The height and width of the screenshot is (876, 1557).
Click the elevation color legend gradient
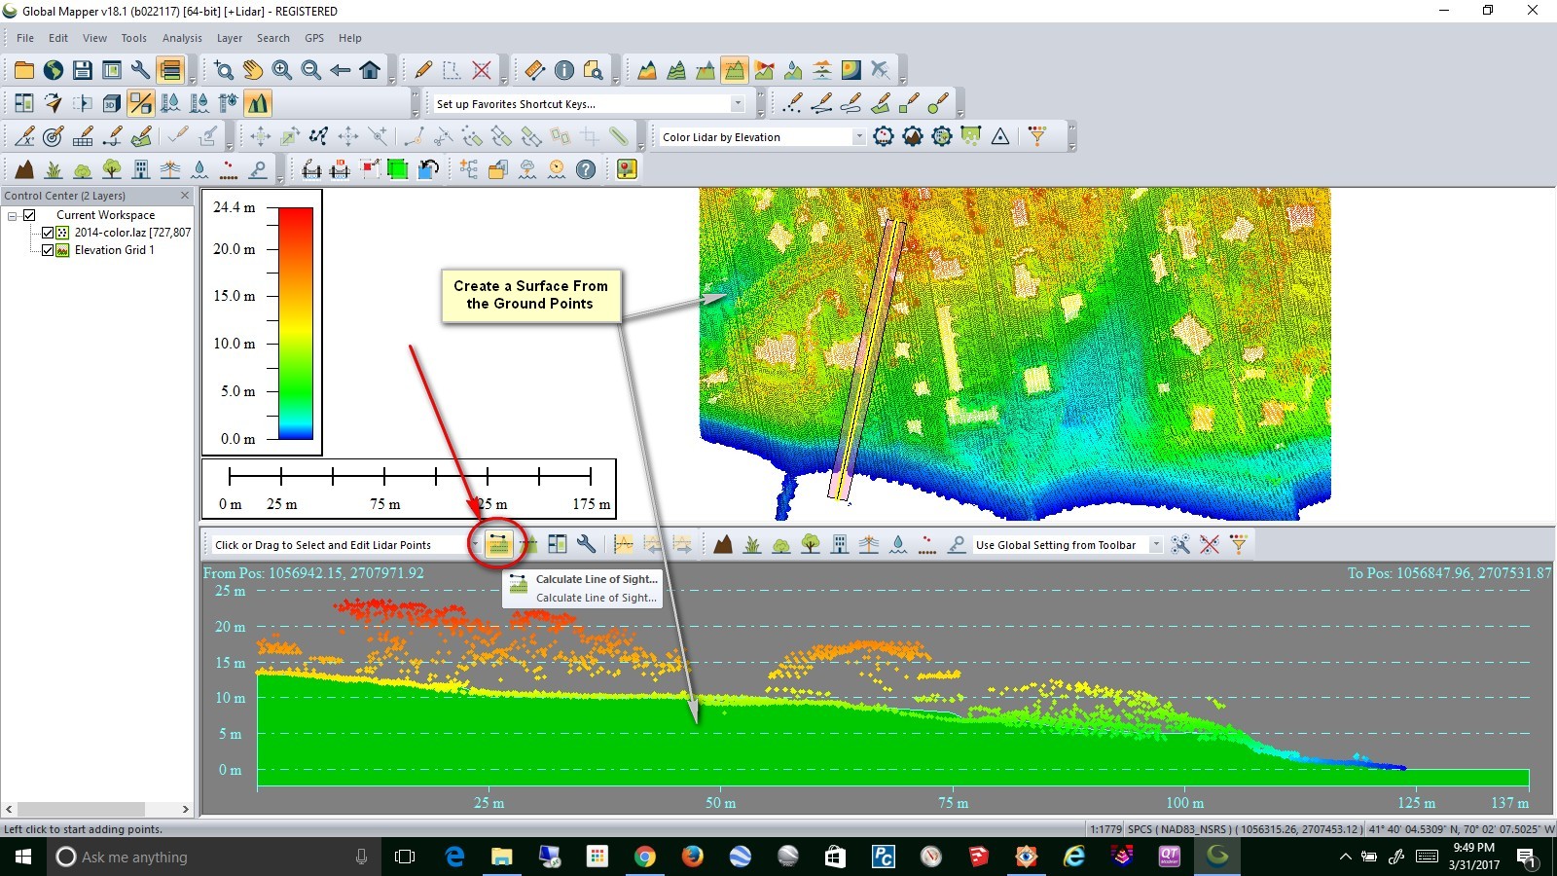(296, 323)
